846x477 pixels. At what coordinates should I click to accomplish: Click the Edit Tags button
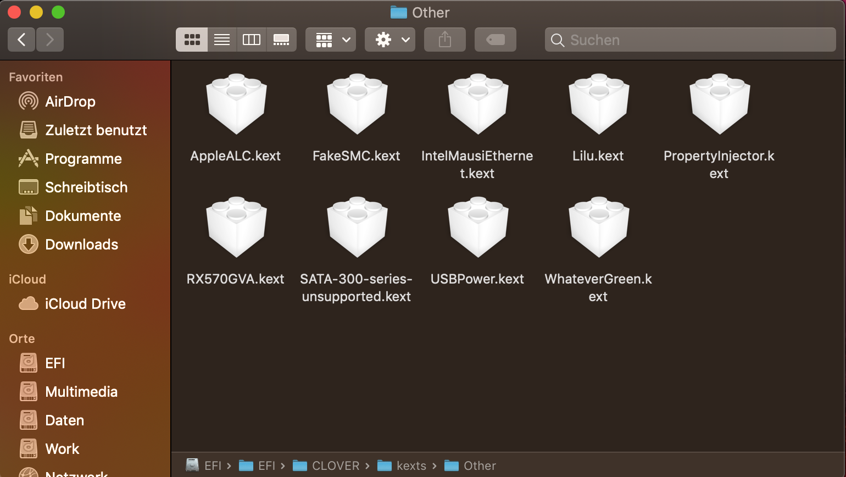click(x=496, y=40)
